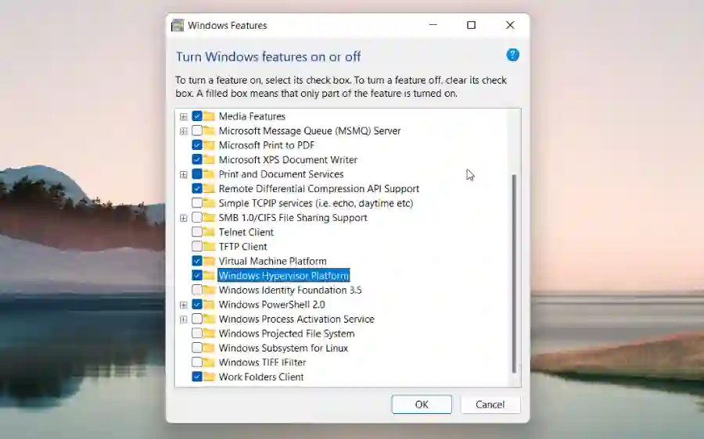
Task: Expand the Windows PowerShell 2.0 node
Action: [184, 305]
